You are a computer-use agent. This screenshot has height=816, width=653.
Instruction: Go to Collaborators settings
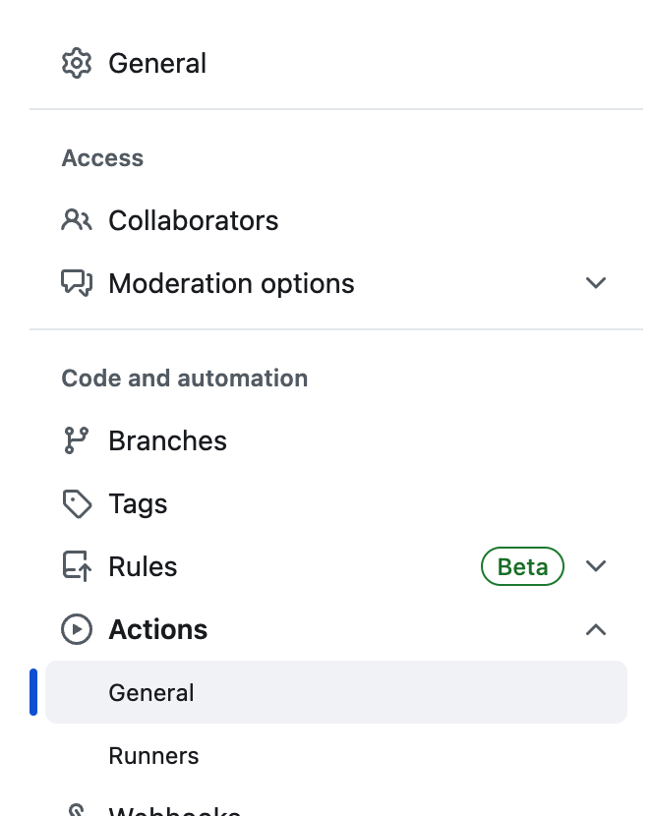click(x=193, y=220)
